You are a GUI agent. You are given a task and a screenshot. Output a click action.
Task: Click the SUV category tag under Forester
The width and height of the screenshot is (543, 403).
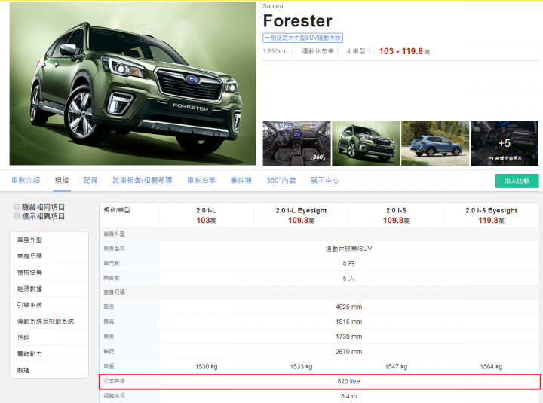[302, 38]
